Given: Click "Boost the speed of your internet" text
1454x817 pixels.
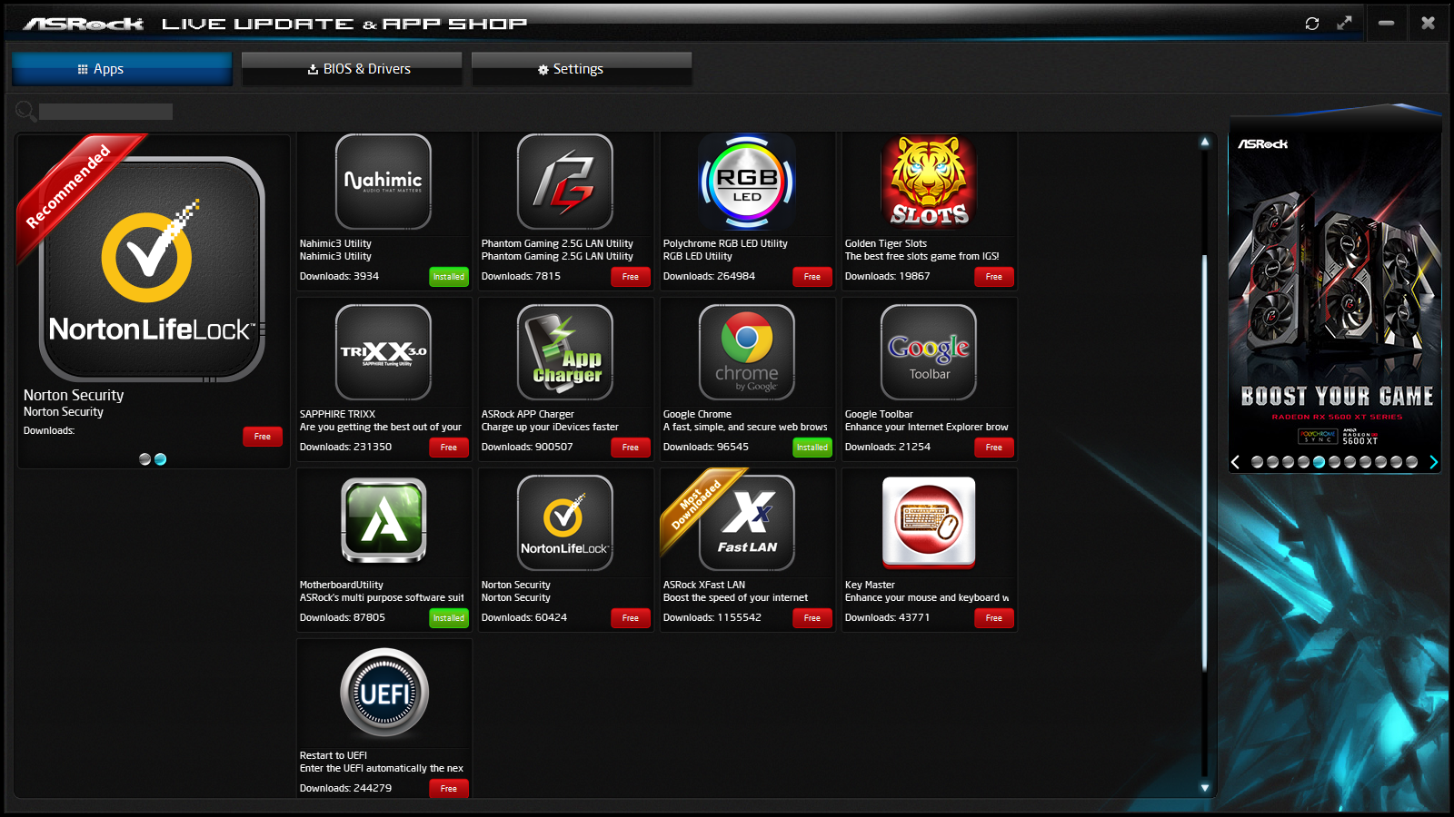Looking at the screenshot, I should (x=735, y=597).
